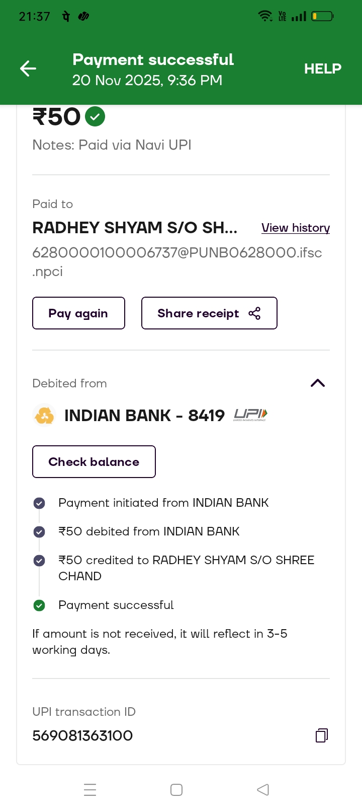Tap the Payment initiated step check mark
This screenshot has width=362, height=812.
39,503
